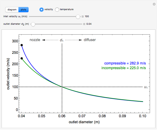The width and height of the screenshot is (157, 130).
Task: Select the velocity radio button
Action: tap(41, 9)
